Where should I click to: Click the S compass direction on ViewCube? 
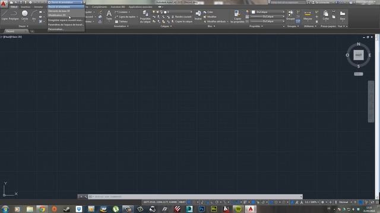pyautogui.click(x=359, y=66)
